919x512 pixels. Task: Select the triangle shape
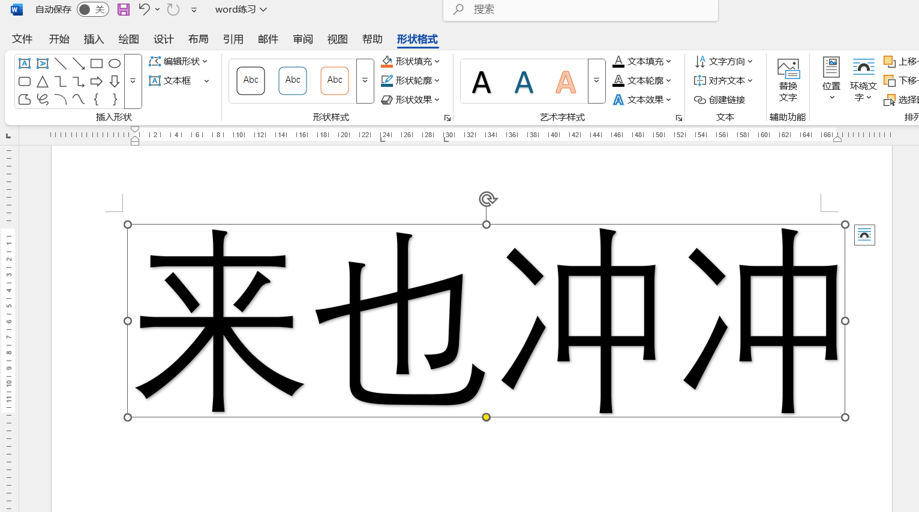tap(43, 81)
